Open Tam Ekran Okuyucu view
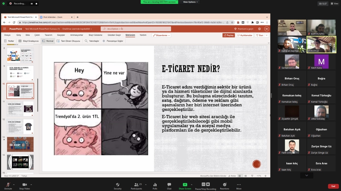Screen dimensions: 341x191 click(x=68, y=41)
